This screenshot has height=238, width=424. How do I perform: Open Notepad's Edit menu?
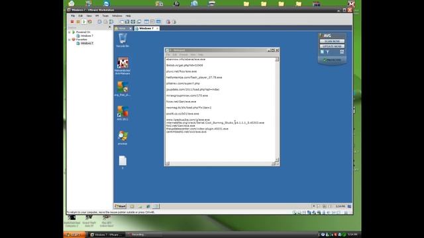point(175,54)
